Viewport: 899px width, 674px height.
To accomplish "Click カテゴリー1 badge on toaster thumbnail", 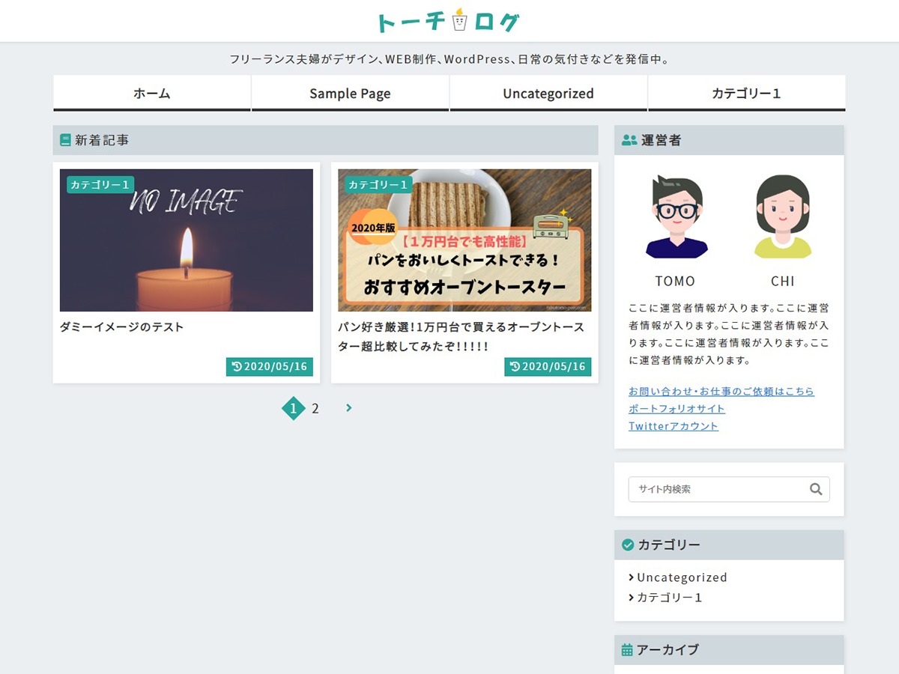I will point(378,184).
